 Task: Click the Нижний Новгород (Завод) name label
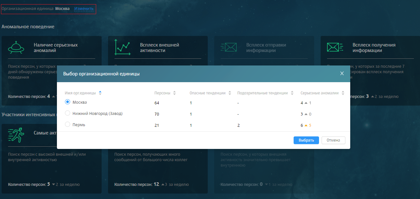tap(97, 113)
